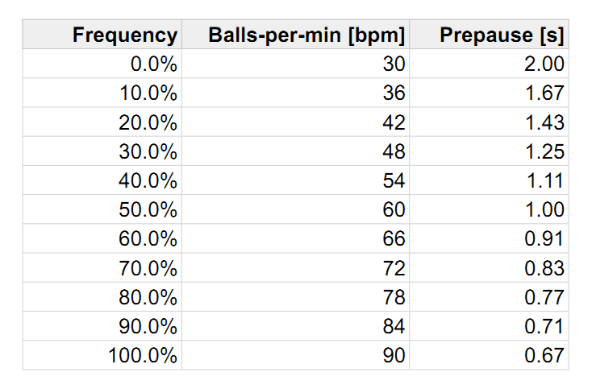This screenshot has width=592, height=389.
Task: Click the 70.0% frequency cell
Action: (102, 268)
